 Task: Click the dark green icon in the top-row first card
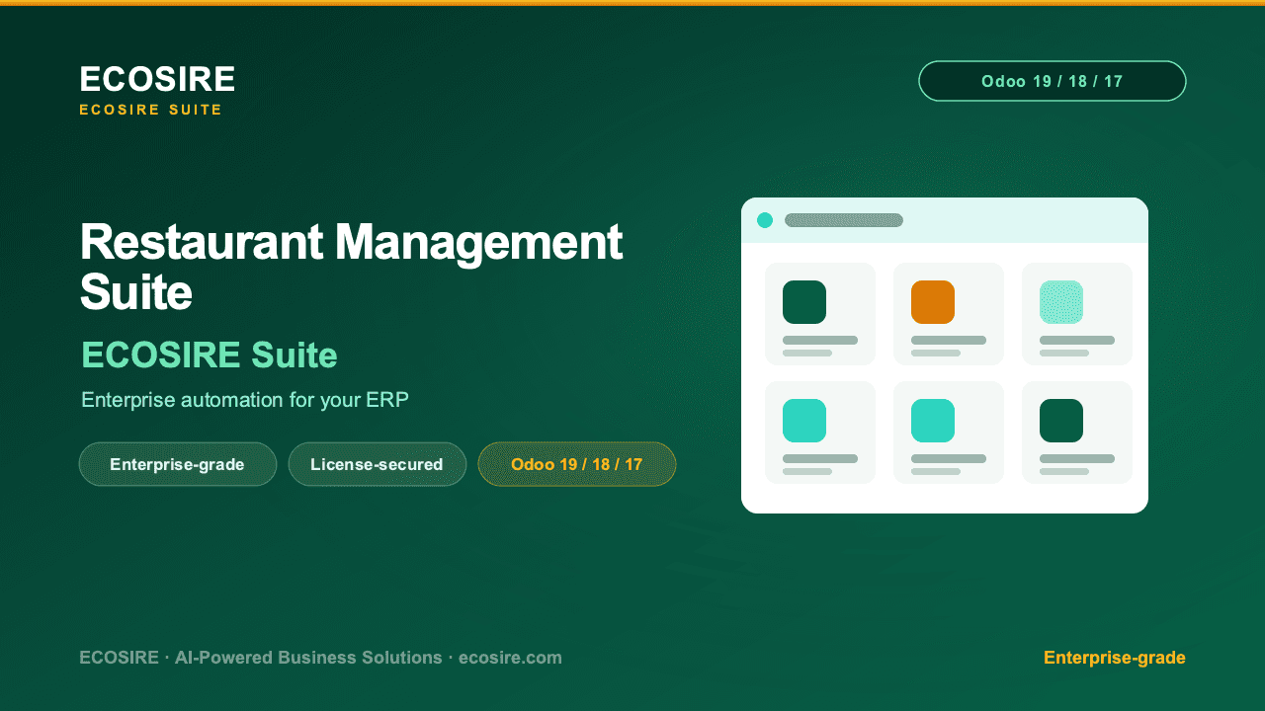[x=804, y=302]
